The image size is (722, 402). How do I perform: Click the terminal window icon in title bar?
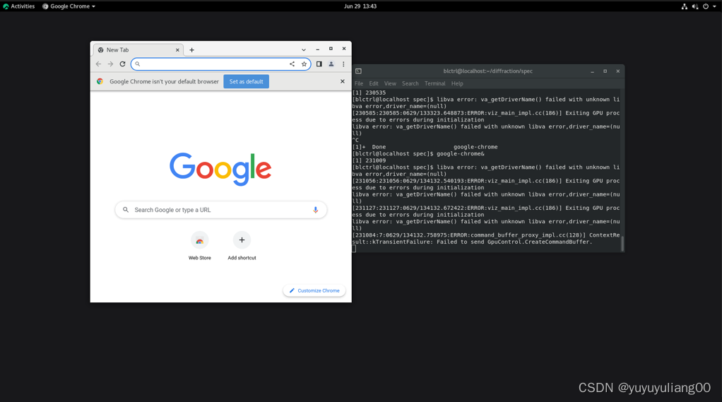tap(358, 71)
